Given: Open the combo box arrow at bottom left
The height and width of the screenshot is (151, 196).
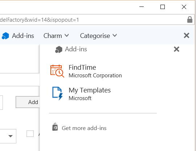Looking at the screenshot, I should click(x=11, y=136).
